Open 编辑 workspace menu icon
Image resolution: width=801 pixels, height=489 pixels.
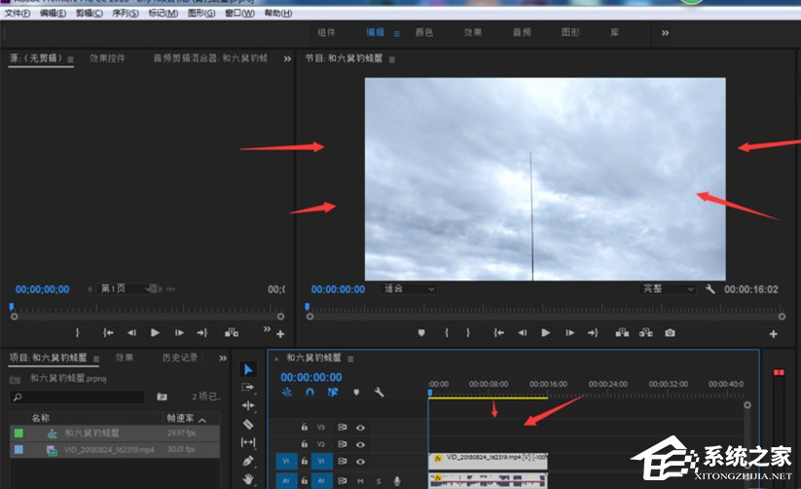396,34
